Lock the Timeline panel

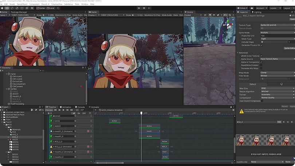click(231, 107)
